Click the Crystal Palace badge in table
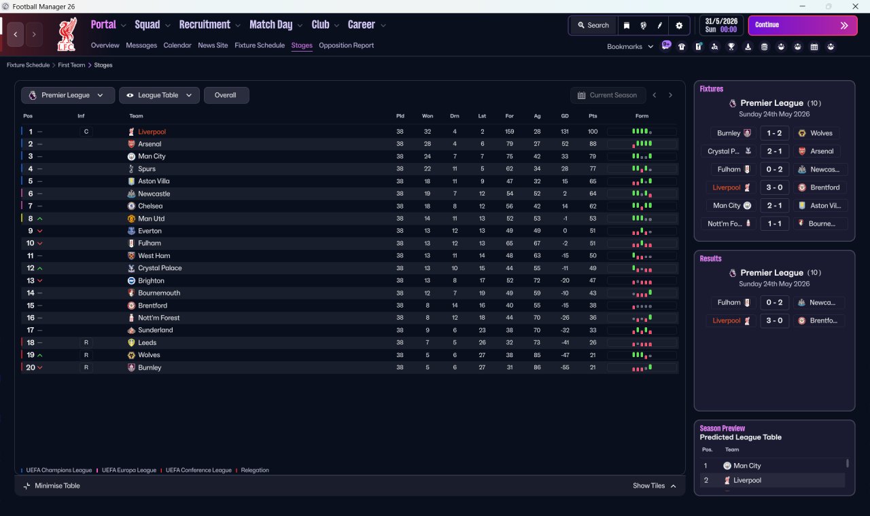870x516 pixels. tap(131, 268)
